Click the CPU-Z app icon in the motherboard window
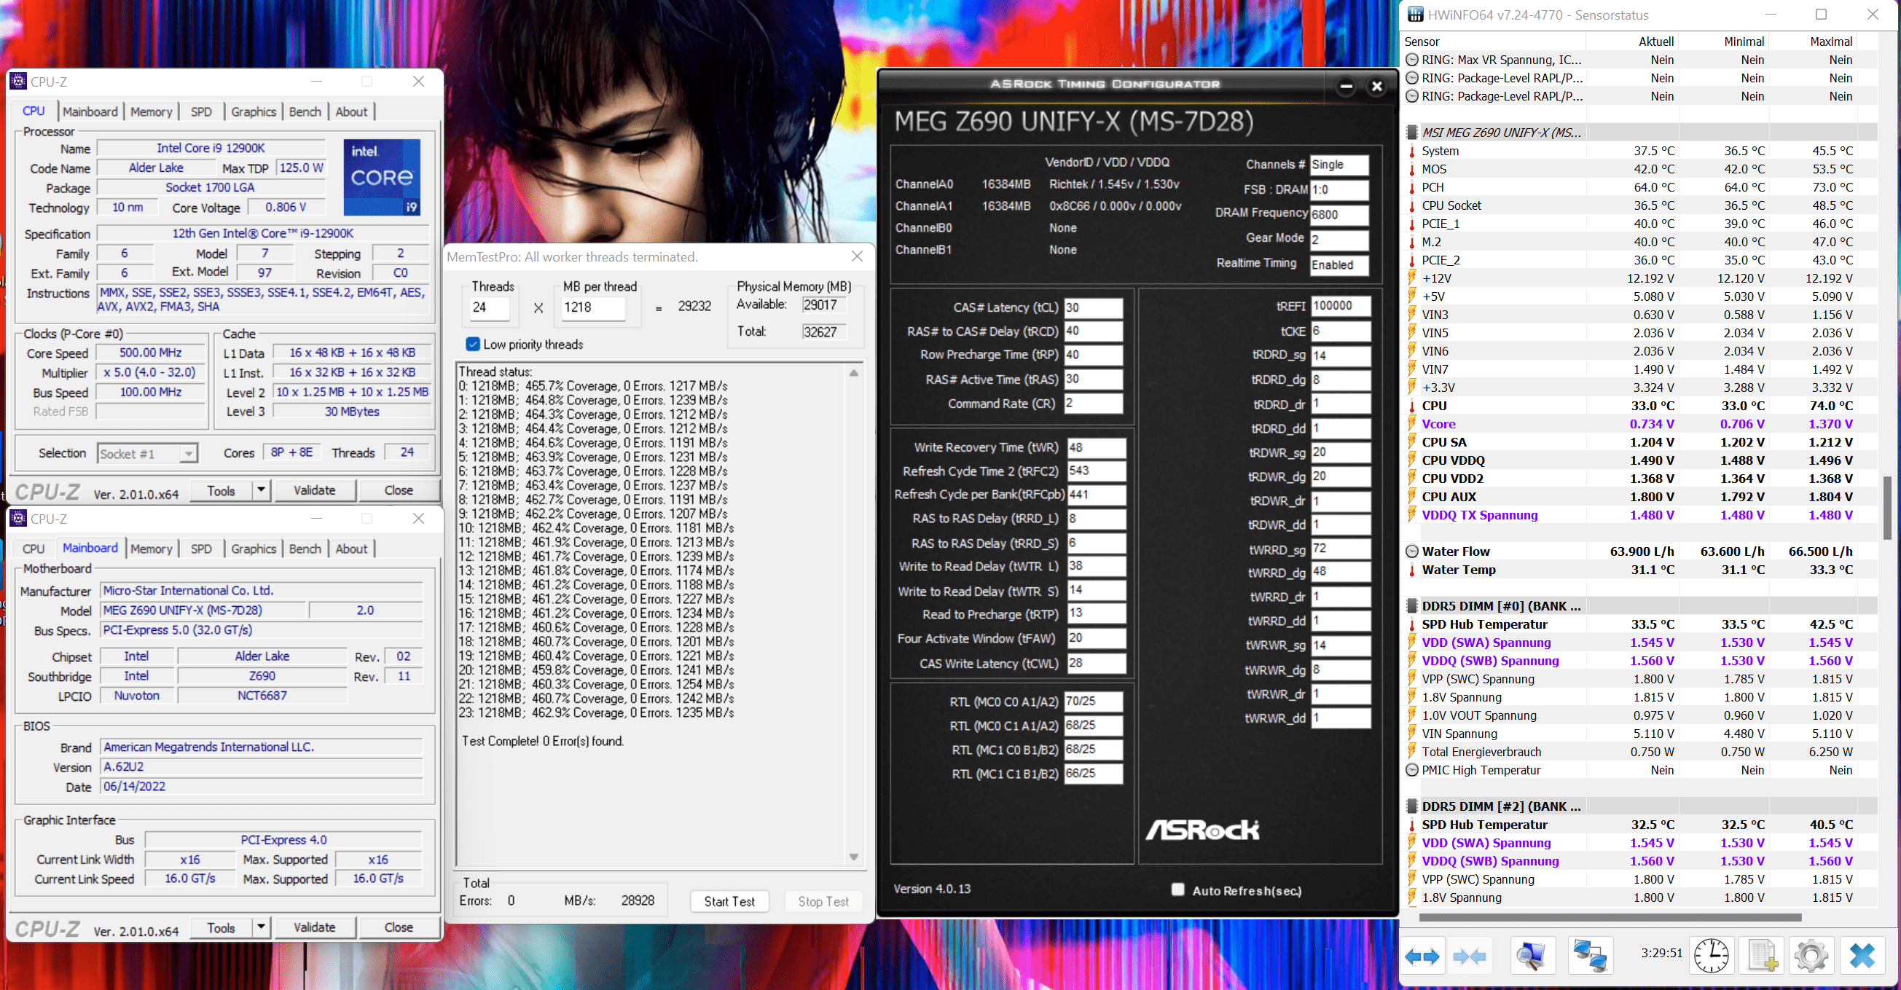This screenshot has width=1901, height=990. 18,519
